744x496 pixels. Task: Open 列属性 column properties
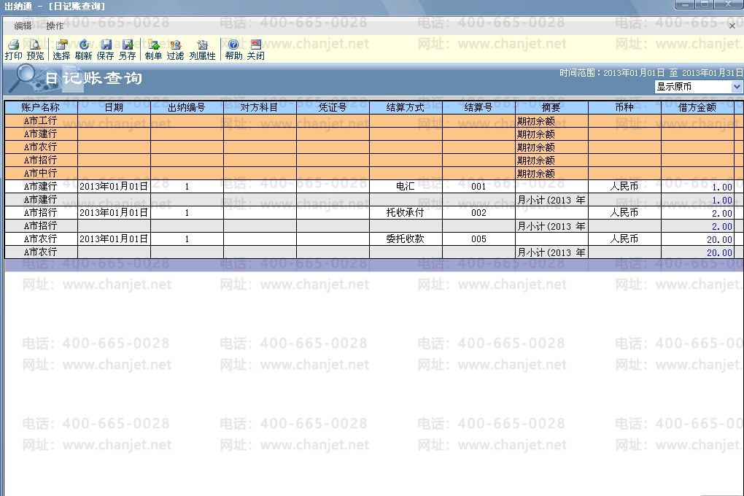tap(202, 50)
